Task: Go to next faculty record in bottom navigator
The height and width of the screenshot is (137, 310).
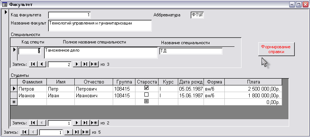Action: (68, 132)
